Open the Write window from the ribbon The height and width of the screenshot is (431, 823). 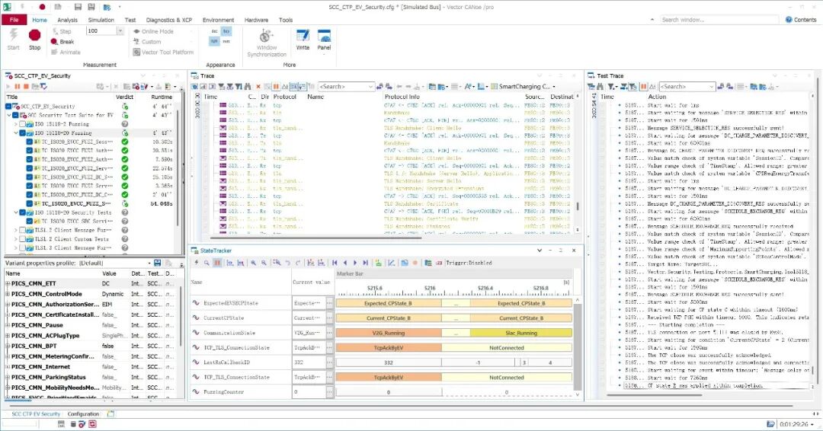point(303,40)
